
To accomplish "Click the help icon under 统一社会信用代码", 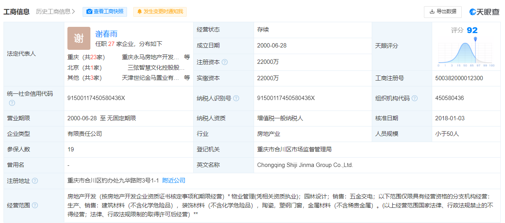I will [12, 103].
